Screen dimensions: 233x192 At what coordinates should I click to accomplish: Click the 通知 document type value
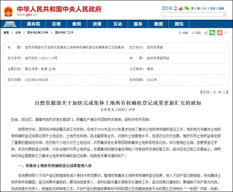coord(150,69)
